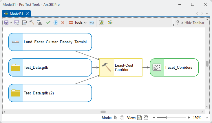The height and width of the screenshot is (123, 212).
Task: Select the Test_Data.gdb variable node
Action: tap(50, 67)
